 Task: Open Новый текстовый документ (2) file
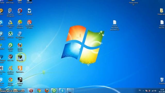(x=114, y=25)
